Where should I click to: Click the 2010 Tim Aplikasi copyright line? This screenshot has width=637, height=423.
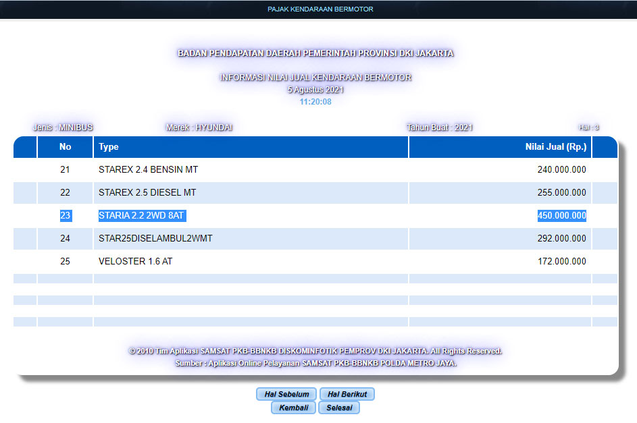tap(315, 351)
